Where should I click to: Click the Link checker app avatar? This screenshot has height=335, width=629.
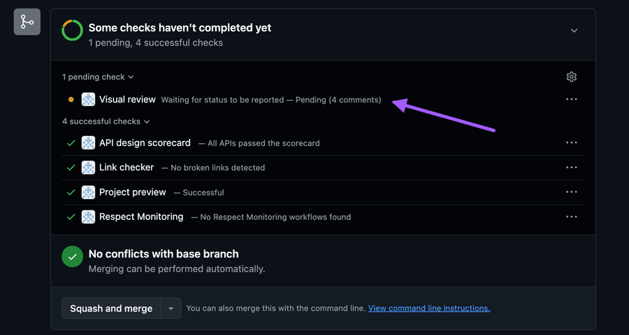pyautogui.click(x=88, y=167)
